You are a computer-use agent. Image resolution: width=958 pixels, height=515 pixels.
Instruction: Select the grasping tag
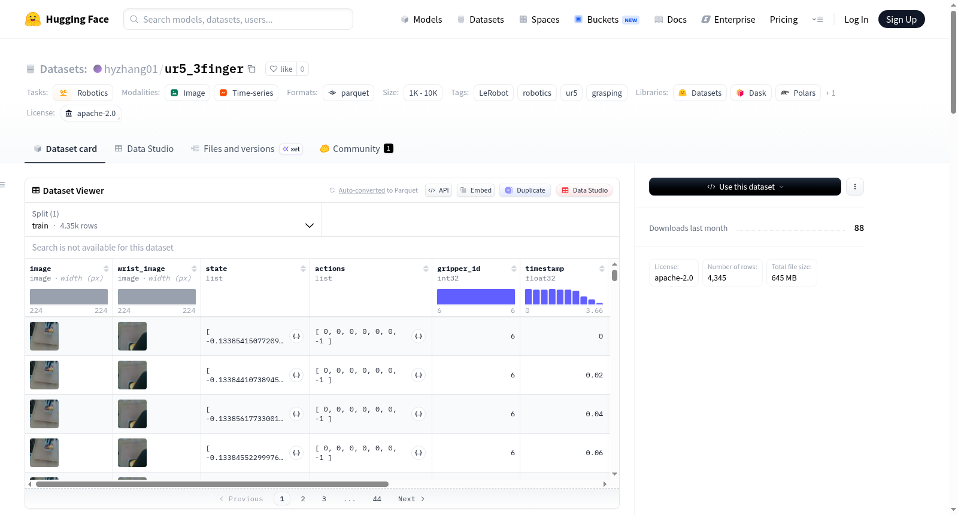607,93
